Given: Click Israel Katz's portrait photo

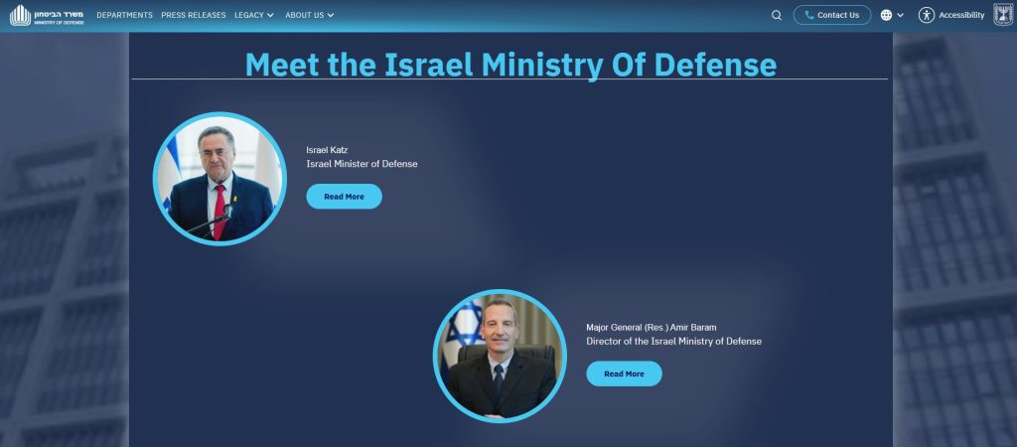Looking at the screenshot, I should 219,179.
